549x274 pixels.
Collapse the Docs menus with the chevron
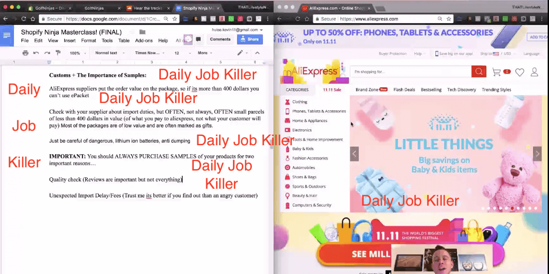pos(258,53)
